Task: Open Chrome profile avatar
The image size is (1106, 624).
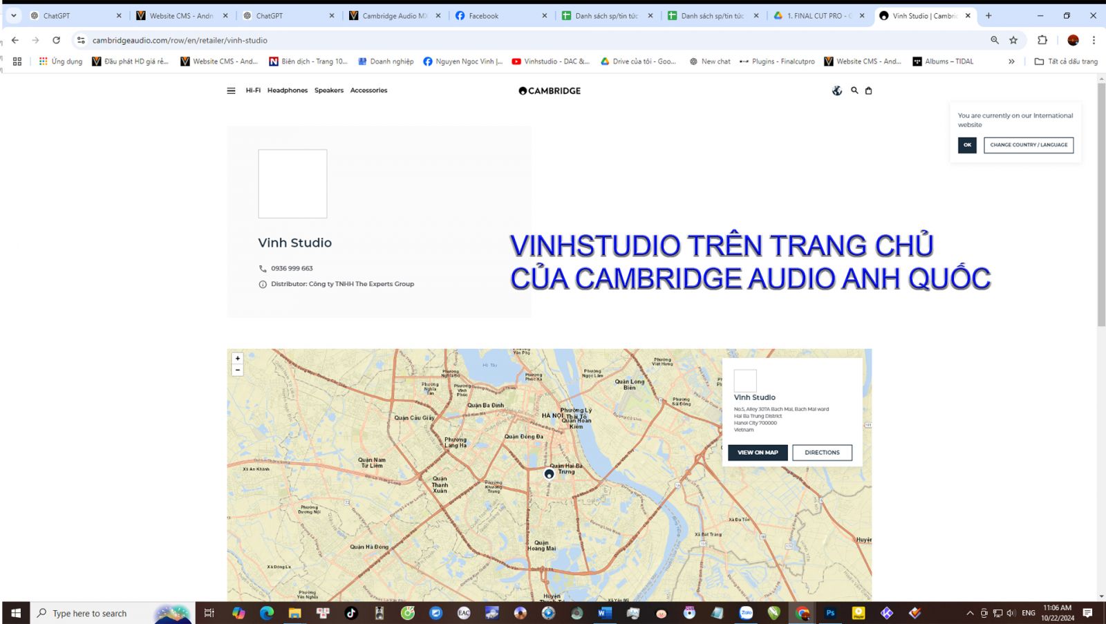Action: coord(1073,40)
